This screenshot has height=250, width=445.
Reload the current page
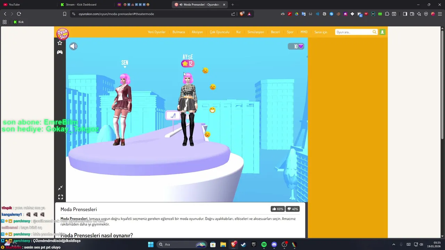pyautogui.click(x=19, y=14)
